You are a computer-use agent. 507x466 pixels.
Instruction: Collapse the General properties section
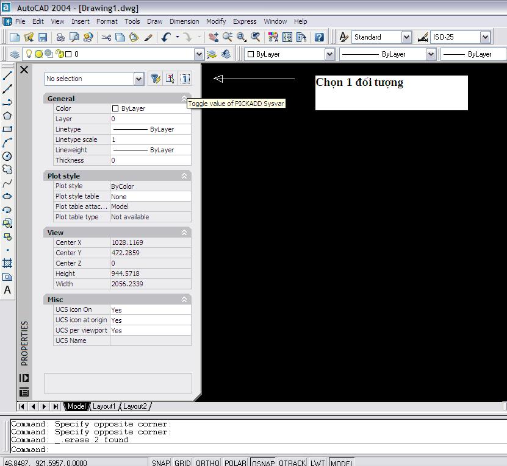click(x=184, y=98)
